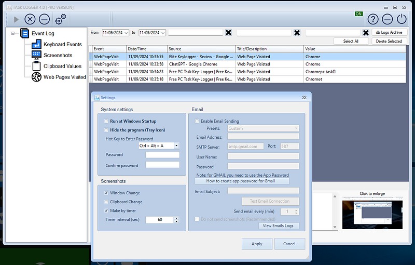The height and width of the screenshot is (265, 415).
Task: Select the row timestamped 10:33:55
Action: [x=247, y=57]
